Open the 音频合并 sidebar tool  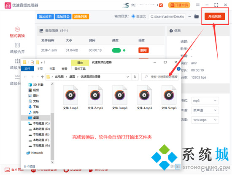coord(17,48)
